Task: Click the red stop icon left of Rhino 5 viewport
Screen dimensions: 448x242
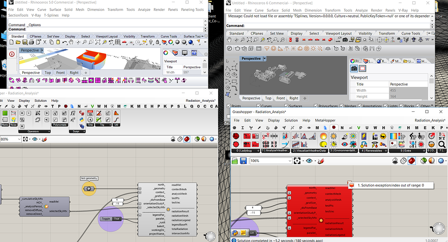Action: tap(12, 54)
